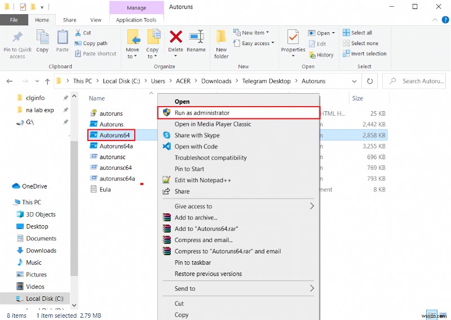The width and height of the screenshot is (451, 320).
Task: Click the New folder icon
Action: pyautogui.click(x=221, y=37)
